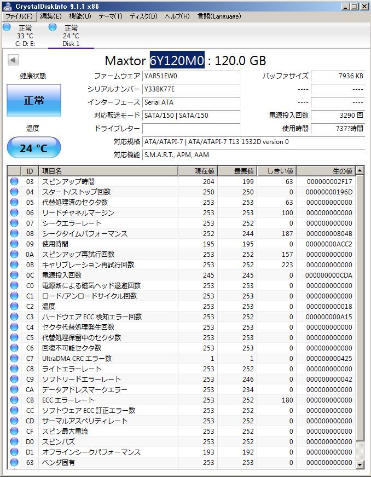Click the 正常 health status button
Viewport: 371px width, 477px height.
click(x=34, y=100)
